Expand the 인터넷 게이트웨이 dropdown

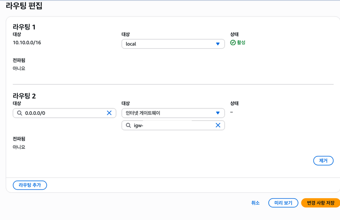pos(173,113)
